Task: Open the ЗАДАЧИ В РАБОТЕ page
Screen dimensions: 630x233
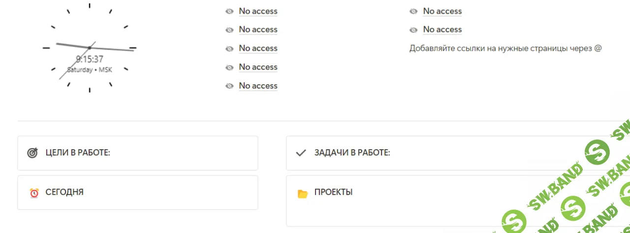Action: pos(352,153)
